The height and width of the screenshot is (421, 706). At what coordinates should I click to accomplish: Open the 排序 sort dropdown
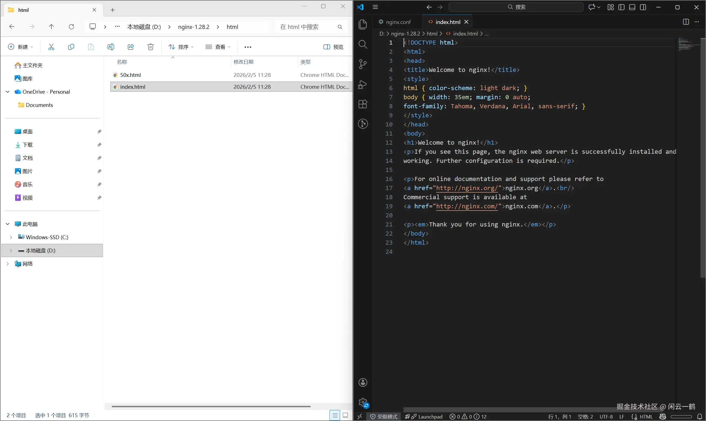pyautogui.click(x=181, y=47)
